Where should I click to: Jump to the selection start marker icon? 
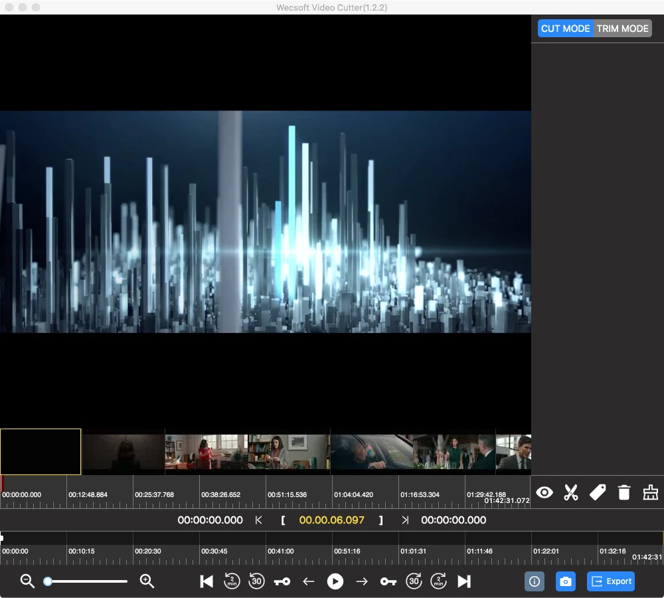point(258,520)
